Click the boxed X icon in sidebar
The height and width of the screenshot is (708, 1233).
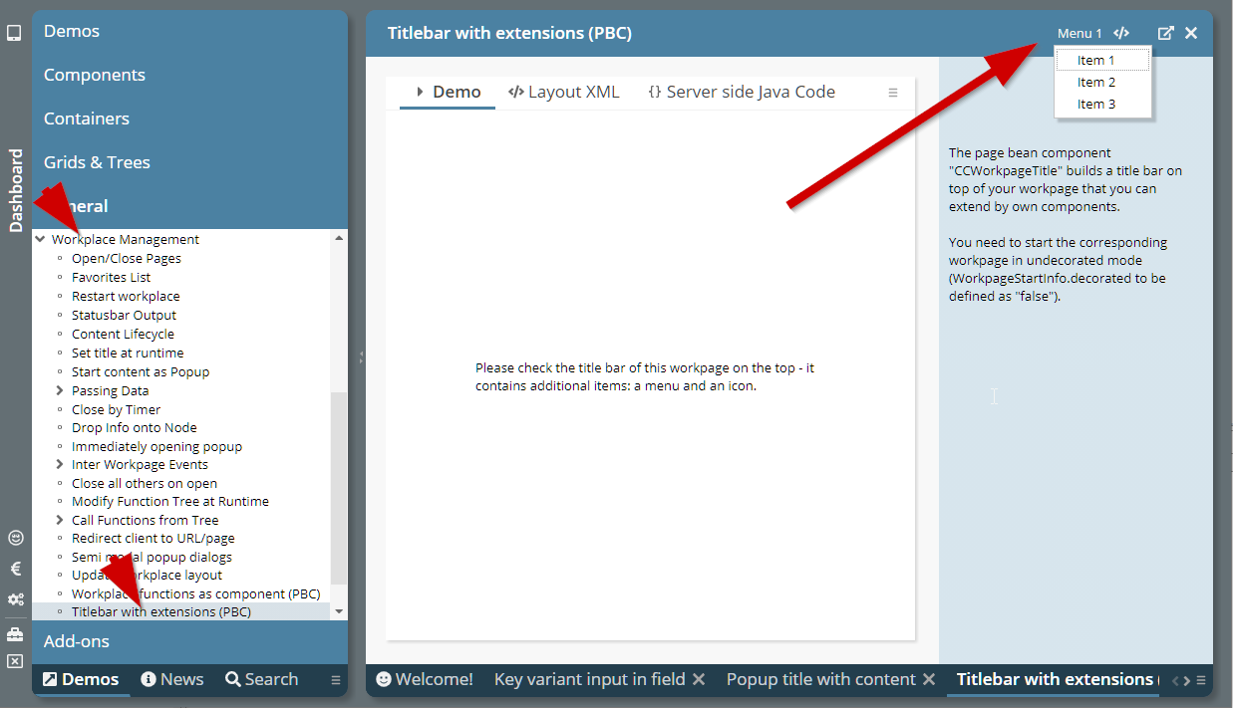(15, 661)
